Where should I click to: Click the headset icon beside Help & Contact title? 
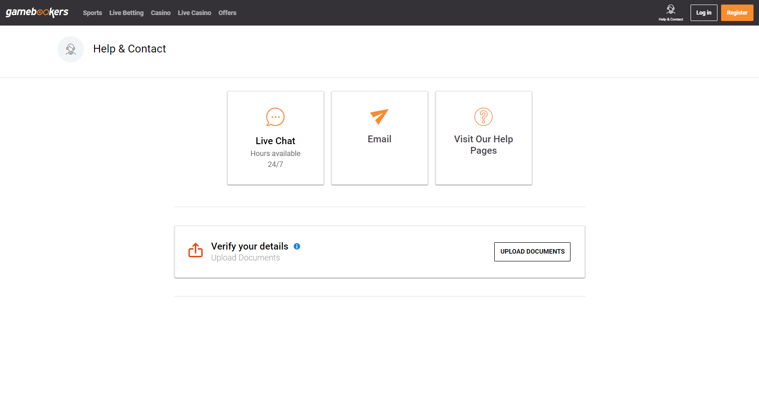tap(71, 49)
